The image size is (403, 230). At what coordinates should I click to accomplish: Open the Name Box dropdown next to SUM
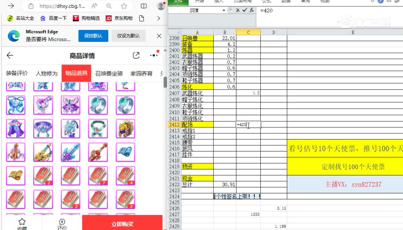[x=224, y=10]
